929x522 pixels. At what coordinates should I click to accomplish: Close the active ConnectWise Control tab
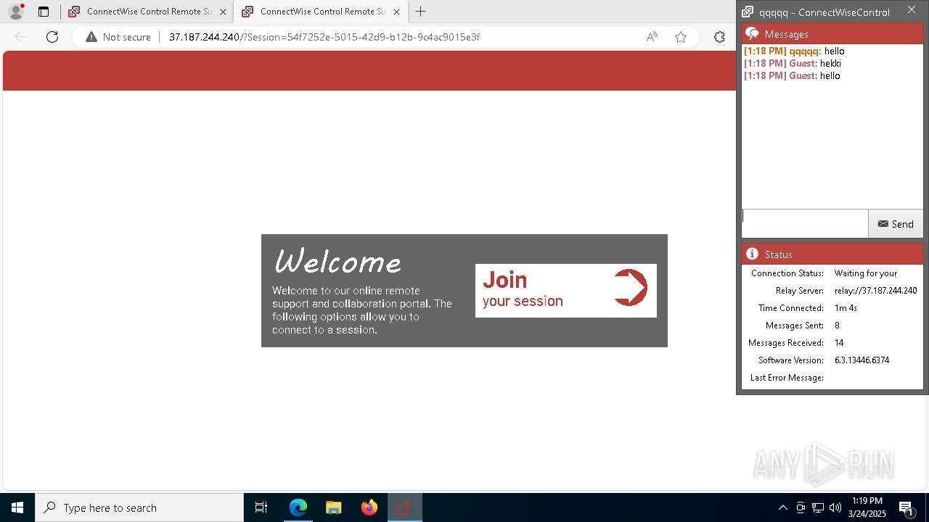pos(396,12)
